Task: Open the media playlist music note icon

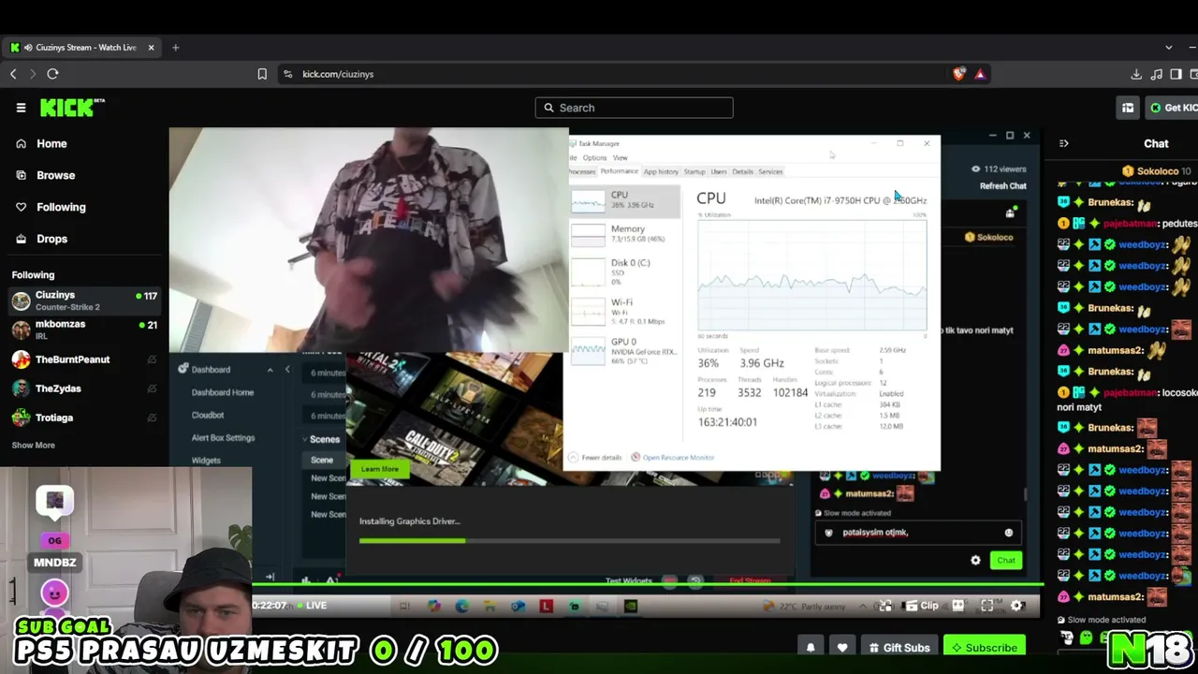Action: (1157, 74)
